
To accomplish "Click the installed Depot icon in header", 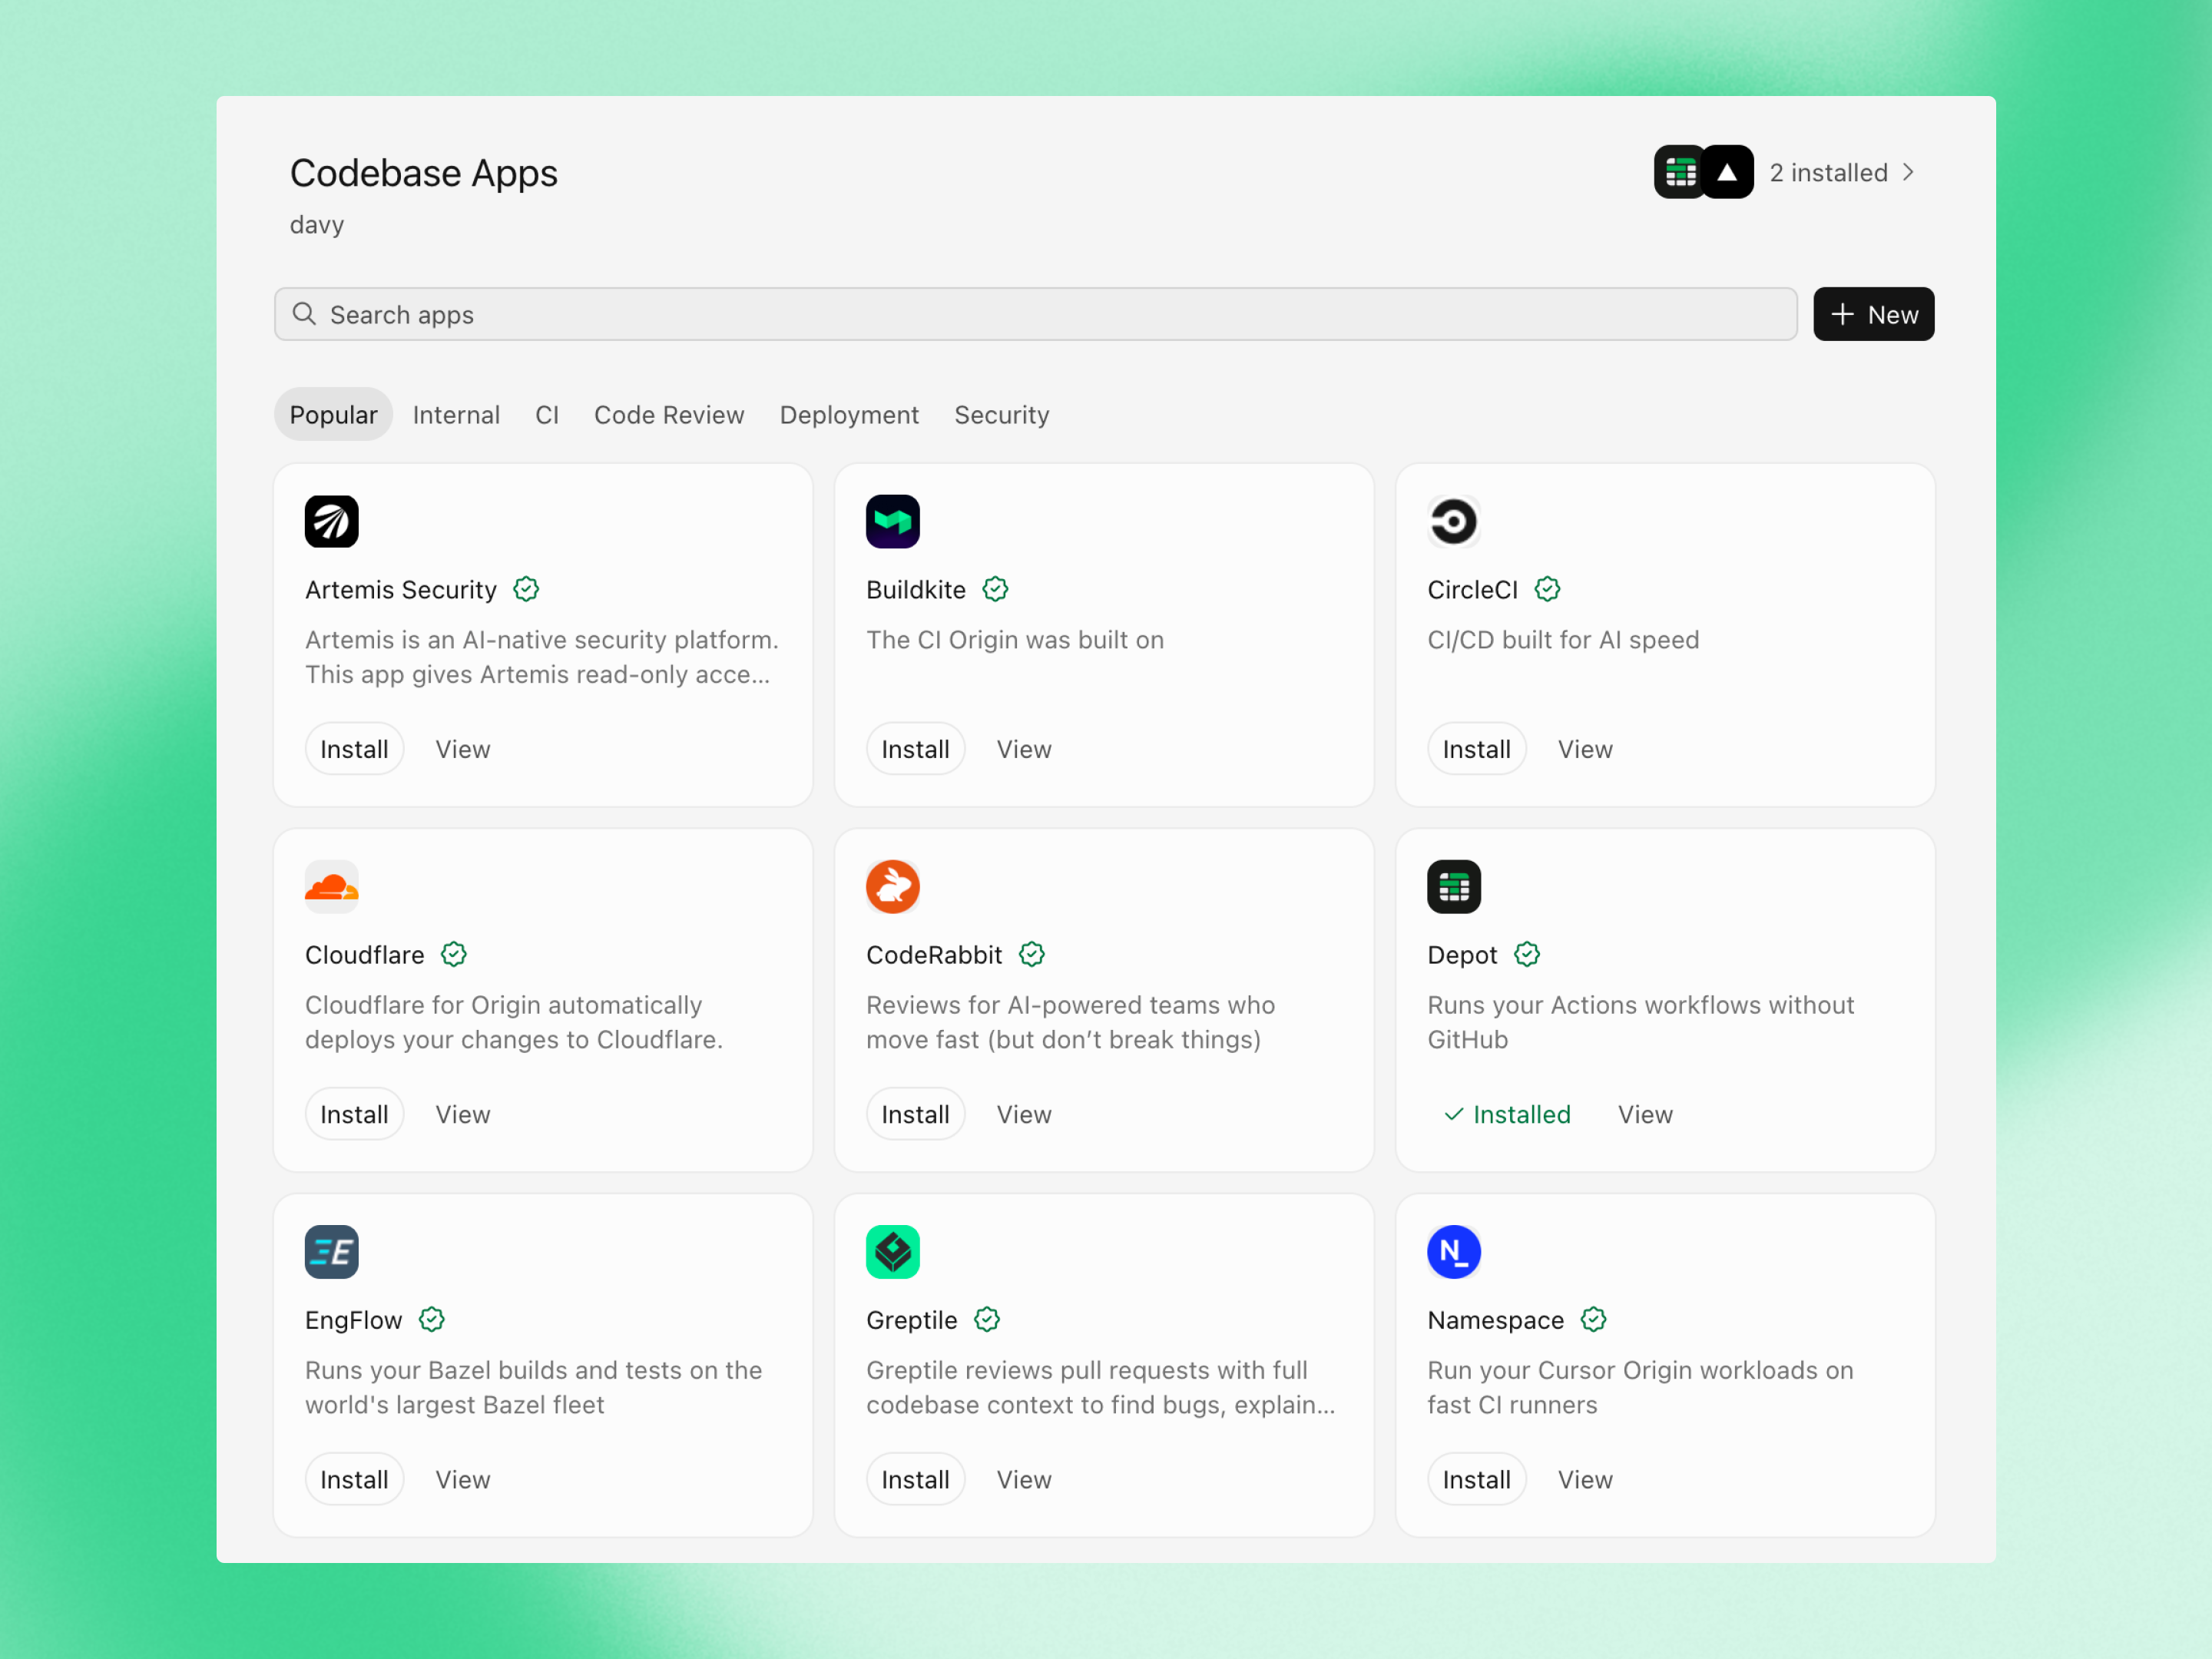I will point(1679,172).
